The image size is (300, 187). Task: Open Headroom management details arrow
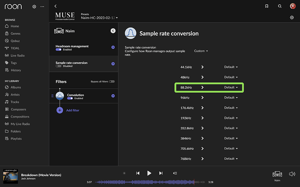[x=113, y=47]
